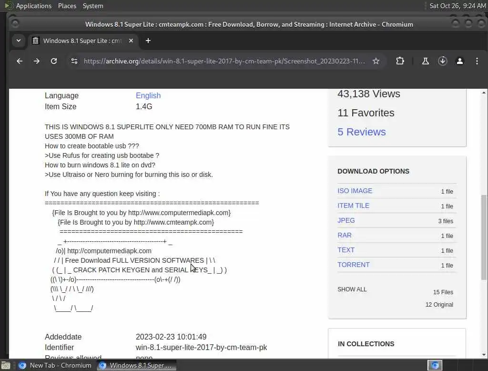488x371 pixels.
Task: View site information icon in address bar
Action: click(x=74, y=62)
